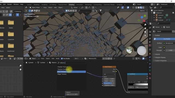Image resolution: width=175 pixels, height=98 pixels.
Task: Switch to the Modeling workspace tab
Action: pos(36,5)
